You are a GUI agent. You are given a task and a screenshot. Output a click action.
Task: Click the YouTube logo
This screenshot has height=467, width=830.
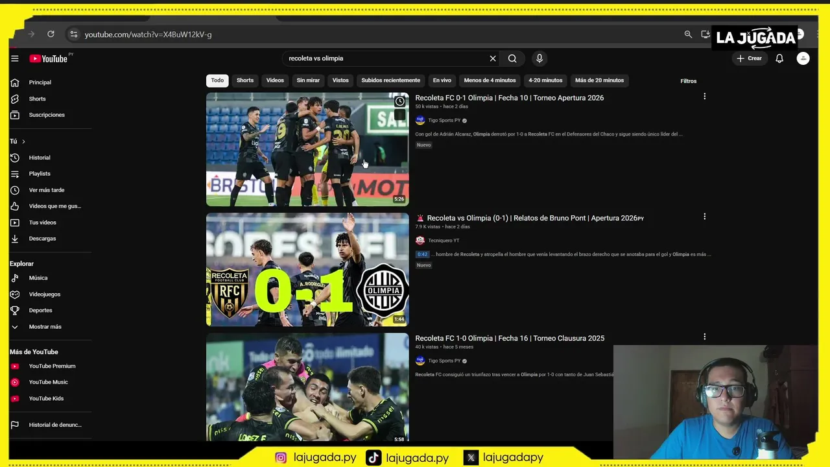pos(49,58)
